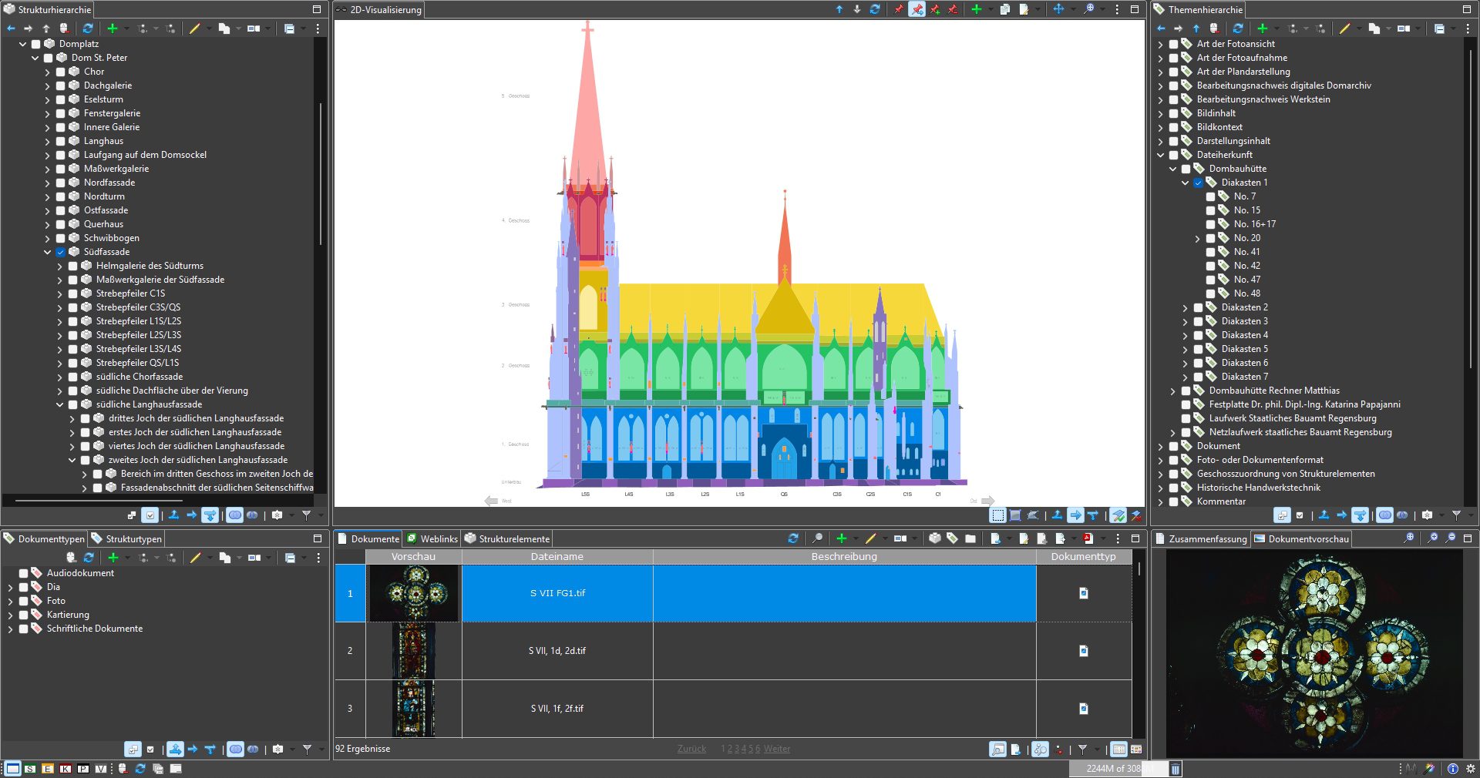Viewport: 1480px width, 778px height.
Task: Run garbage collector via trash can icon
Action: point(1176,769)
